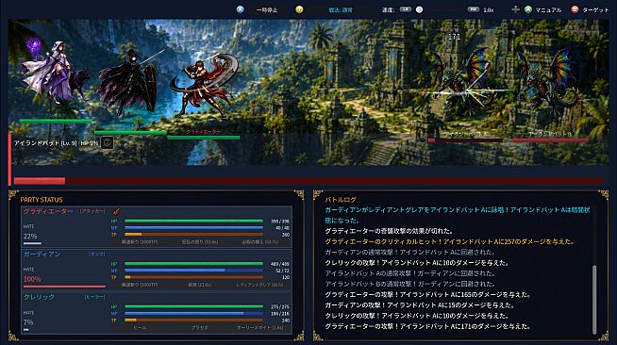
Task: Select ガーディアン in party status
Action: [42, 255]
